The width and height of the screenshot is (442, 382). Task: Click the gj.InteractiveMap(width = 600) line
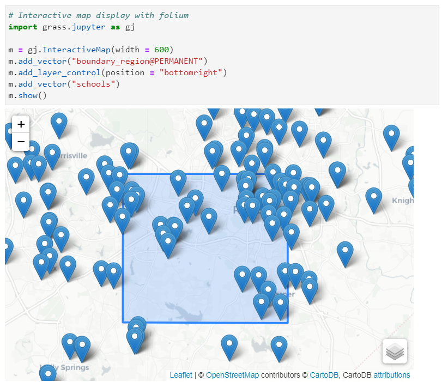tap(91, 50)
